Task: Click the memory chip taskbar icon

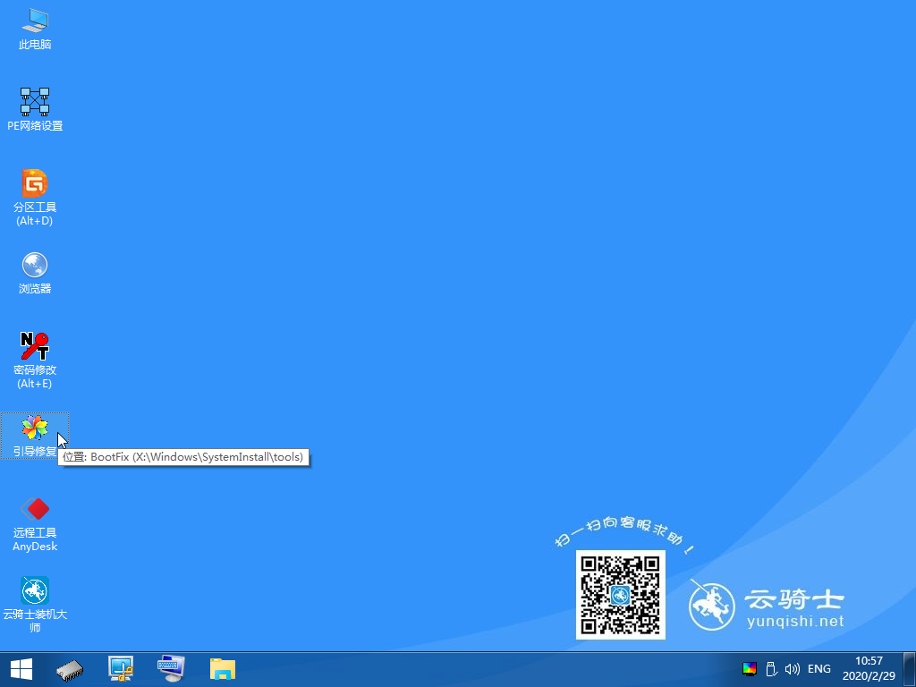Action: (x=70, y=669)
